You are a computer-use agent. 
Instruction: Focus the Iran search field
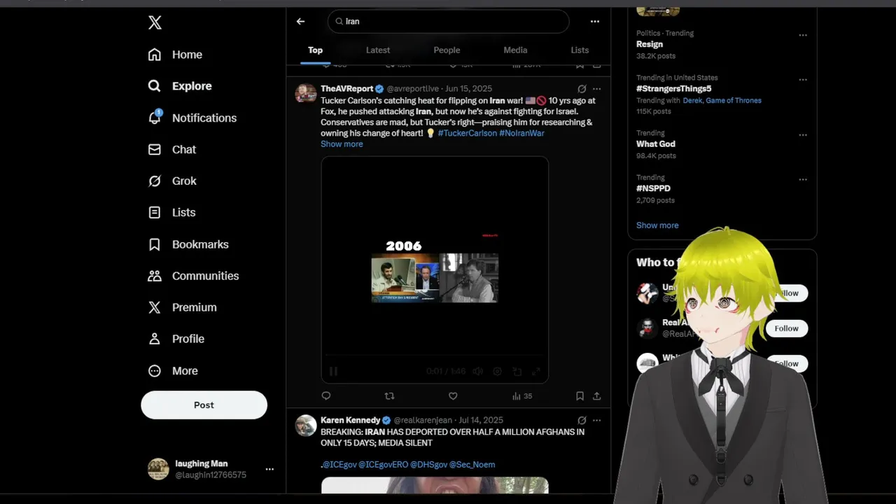pos(448,22)
